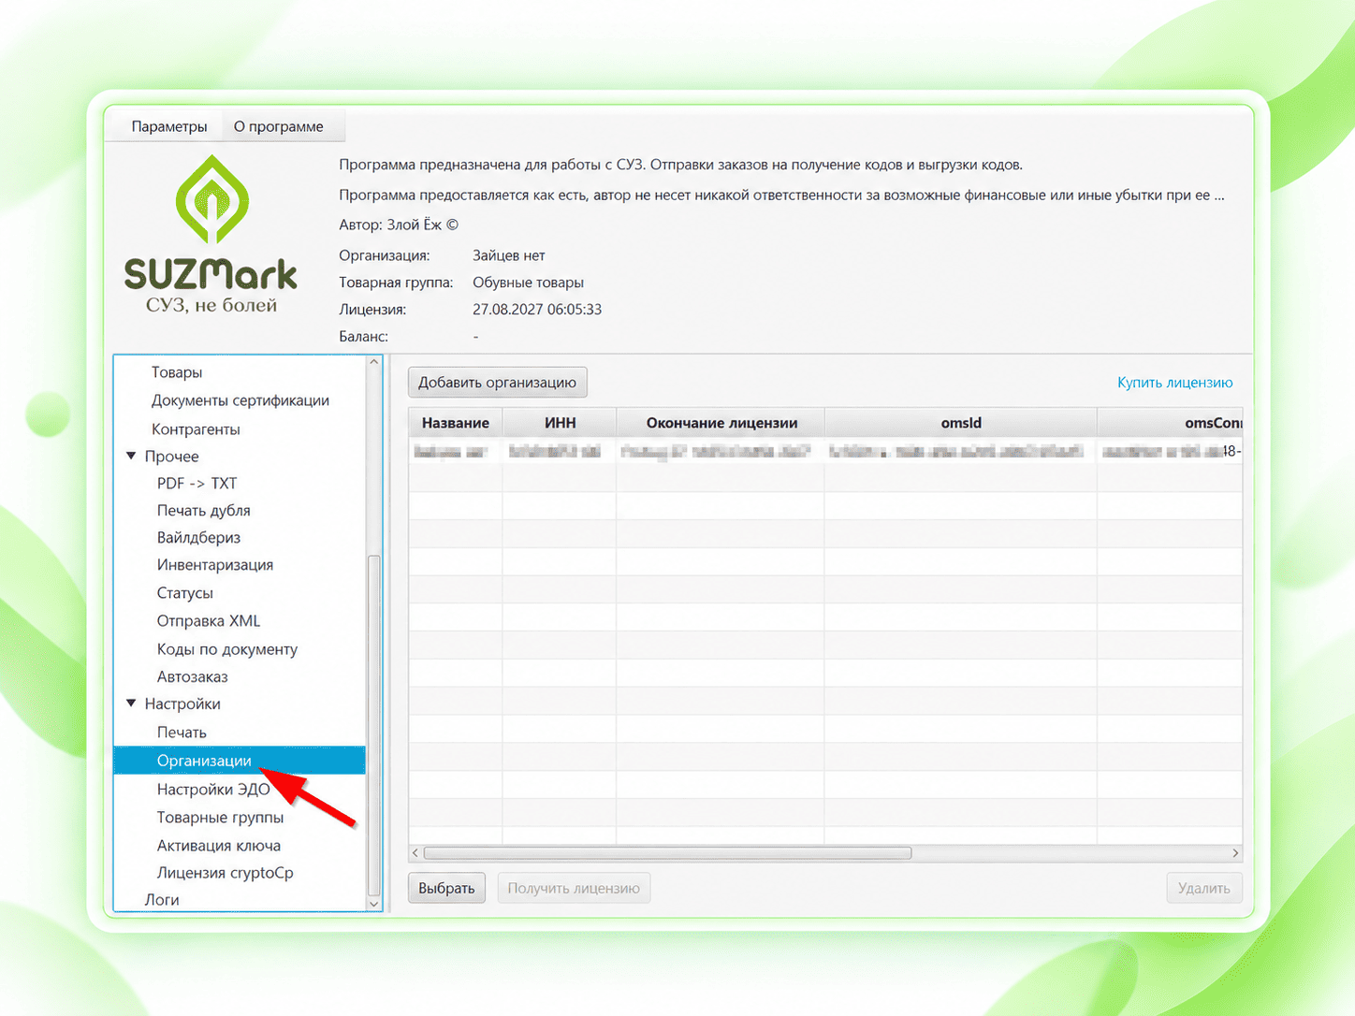This screenshot has height=1016, width=1355.
Task: Sort table by ИНН column header
Action: [x=560, y=423]
